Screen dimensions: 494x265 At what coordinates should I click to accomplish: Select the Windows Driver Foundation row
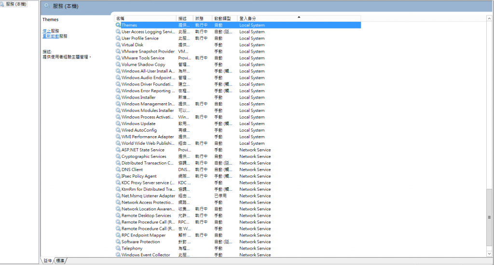[237, 84]
